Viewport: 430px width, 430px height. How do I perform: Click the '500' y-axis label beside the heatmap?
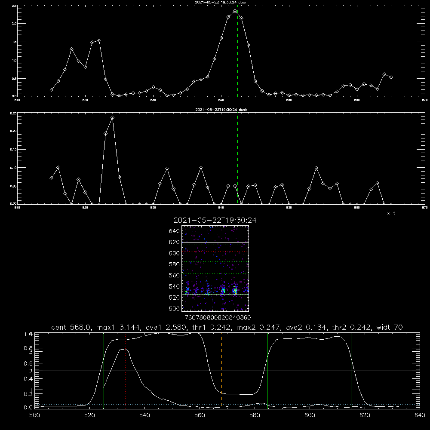click(175, 308)
